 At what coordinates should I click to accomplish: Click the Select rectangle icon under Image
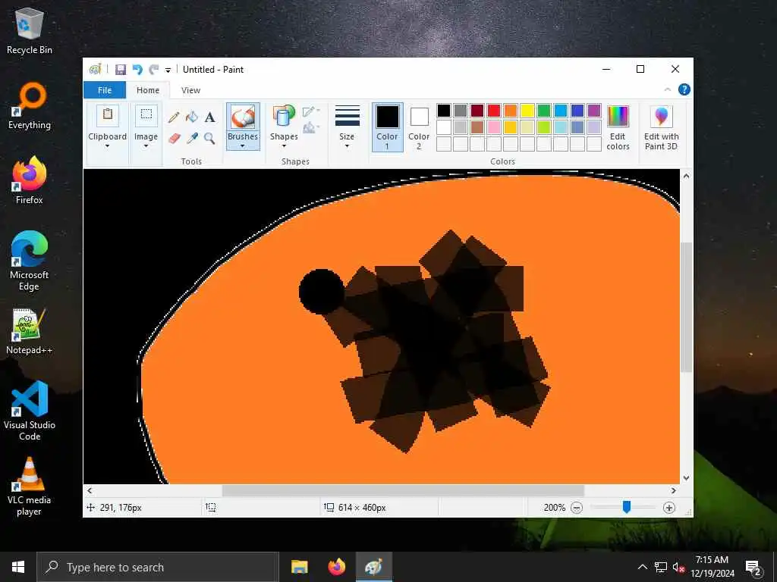(146, 116)
